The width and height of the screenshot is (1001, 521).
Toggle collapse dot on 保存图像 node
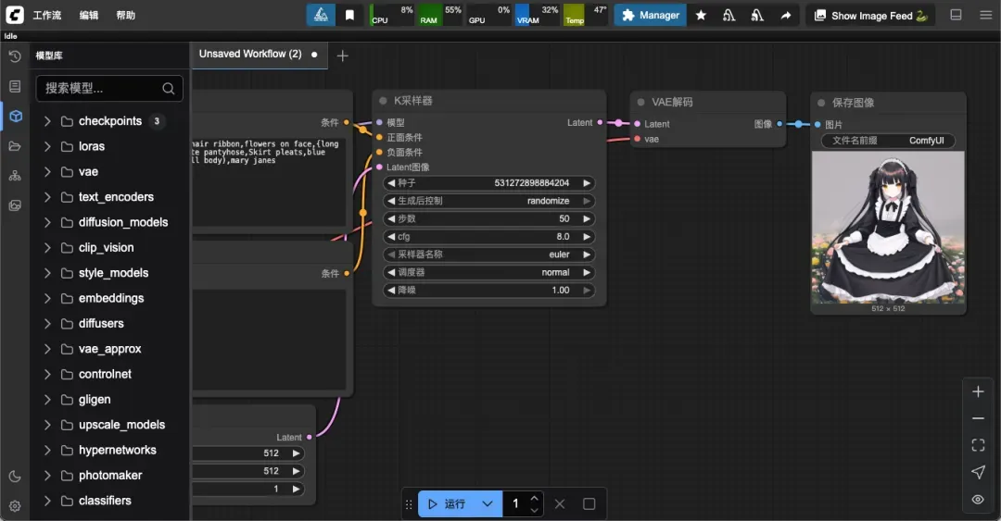pos(821,103)
